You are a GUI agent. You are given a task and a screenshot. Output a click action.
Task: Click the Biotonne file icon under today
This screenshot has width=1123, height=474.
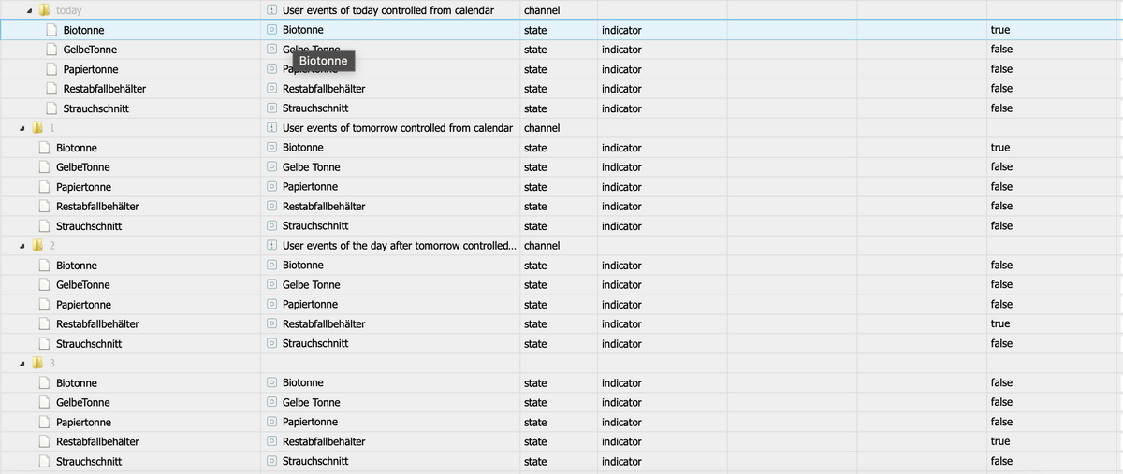pyautogui.click(x=52, y=30)
